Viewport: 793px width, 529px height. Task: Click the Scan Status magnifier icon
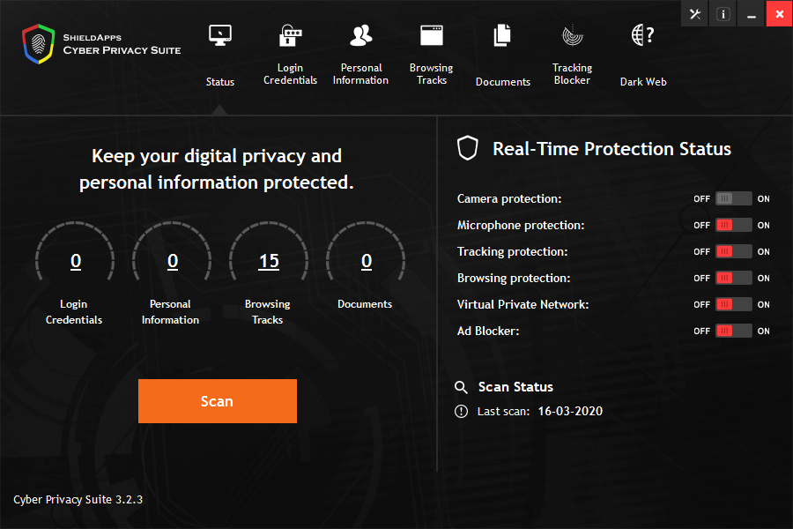[x=461, y=387]
